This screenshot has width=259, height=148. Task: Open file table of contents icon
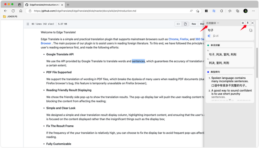pyautogui.click(x=28, y=24)
